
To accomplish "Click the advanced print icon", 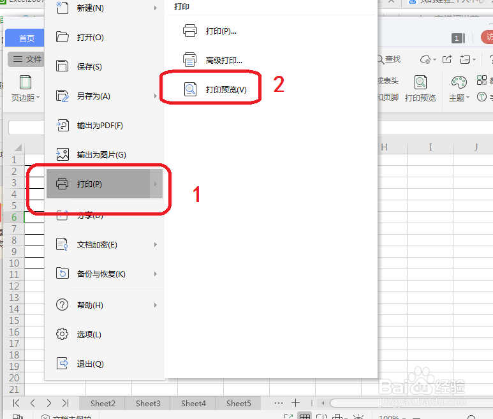I will click(x=190, y=60).
